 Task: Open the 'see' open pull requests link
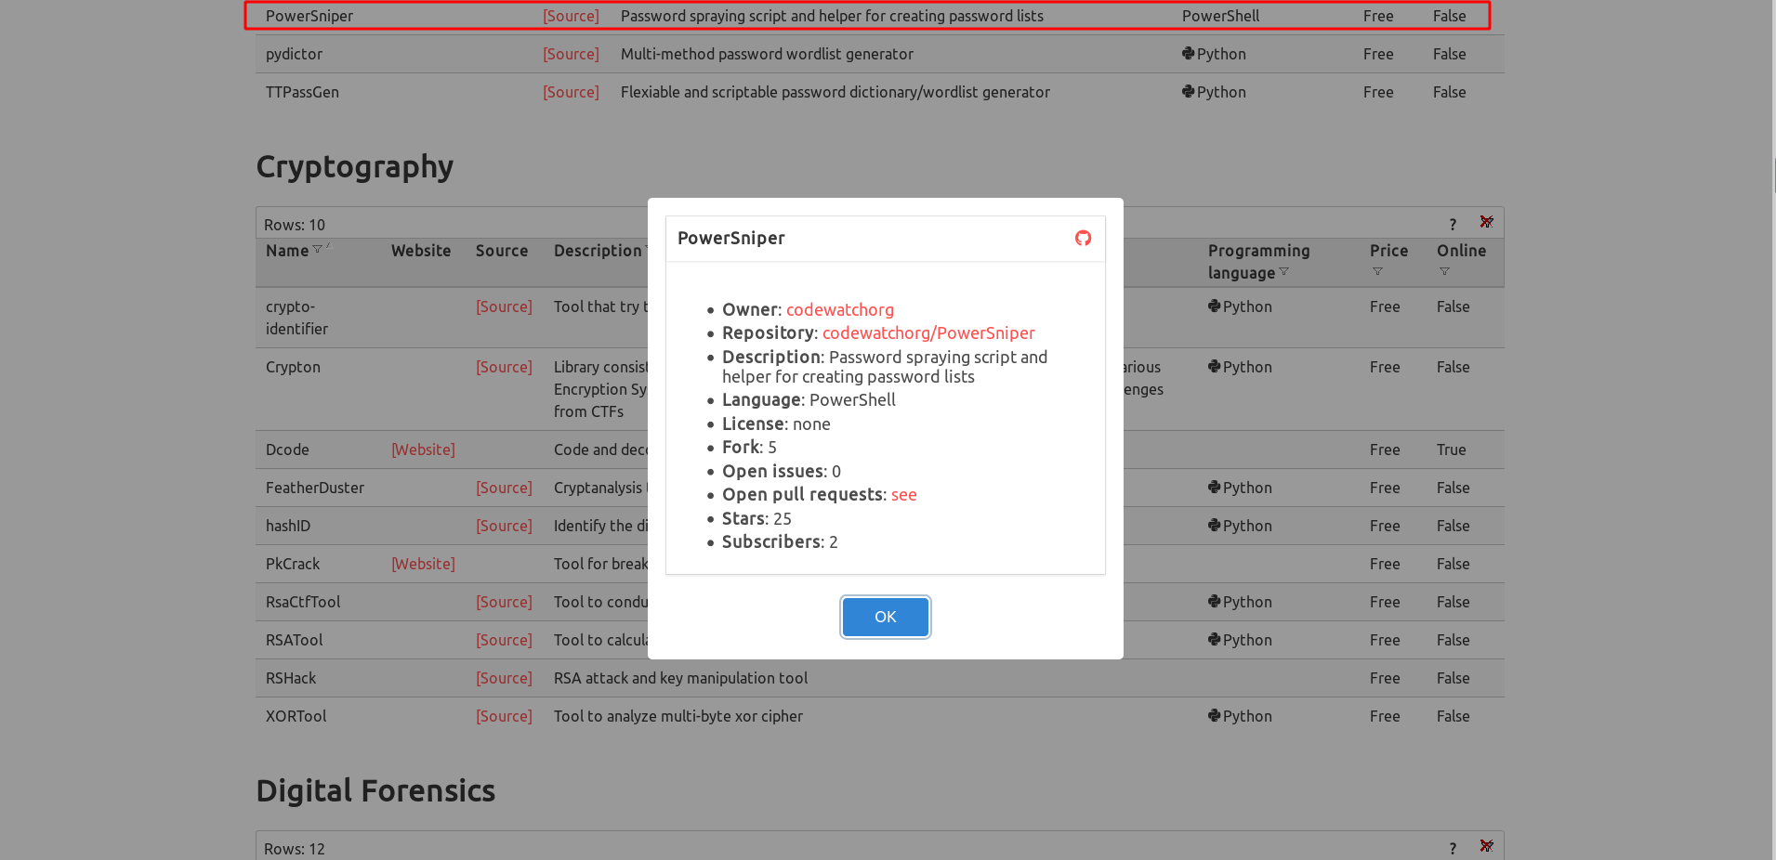point(903,495)
